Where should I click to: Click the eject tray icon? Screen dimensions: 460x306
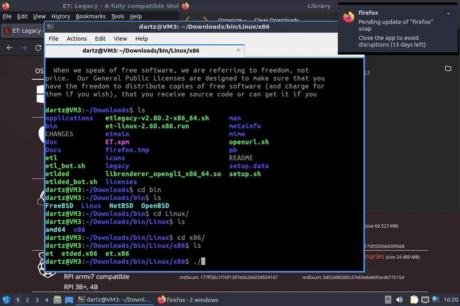coord(388,300)
